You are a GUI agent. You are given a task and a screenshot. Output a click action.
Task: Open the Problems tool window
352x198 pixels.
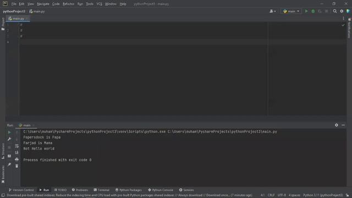point(80,190)
